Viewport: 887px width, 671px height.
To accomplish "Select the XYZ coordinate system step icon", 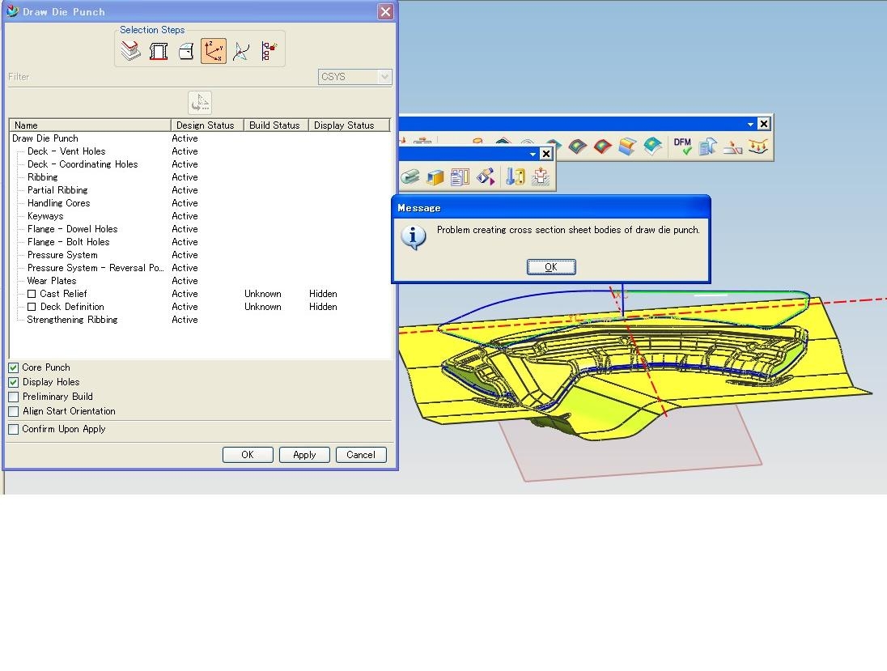I will pos(214,52).
